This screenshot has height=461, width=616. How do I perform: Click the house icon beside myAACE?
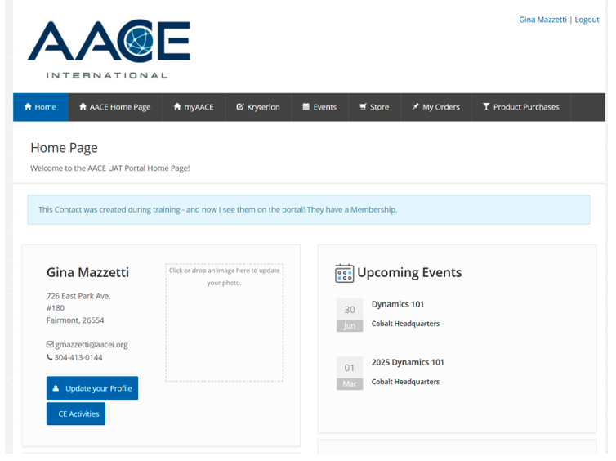[x=177, y=106]
